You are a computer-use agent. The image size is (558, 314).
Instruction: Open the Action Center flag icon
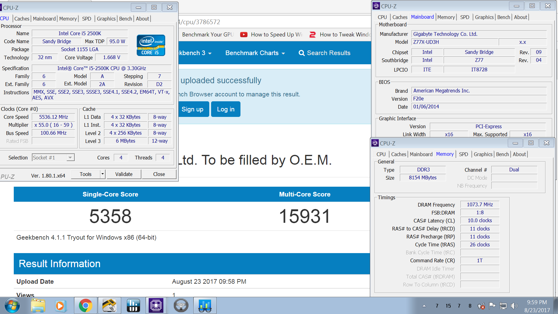[x=492, y=305]
